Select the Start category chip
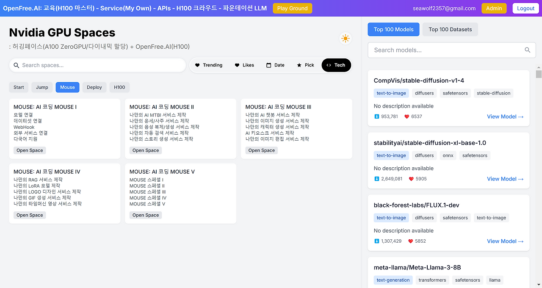542x288 pixels. click(x=19, y=87)
